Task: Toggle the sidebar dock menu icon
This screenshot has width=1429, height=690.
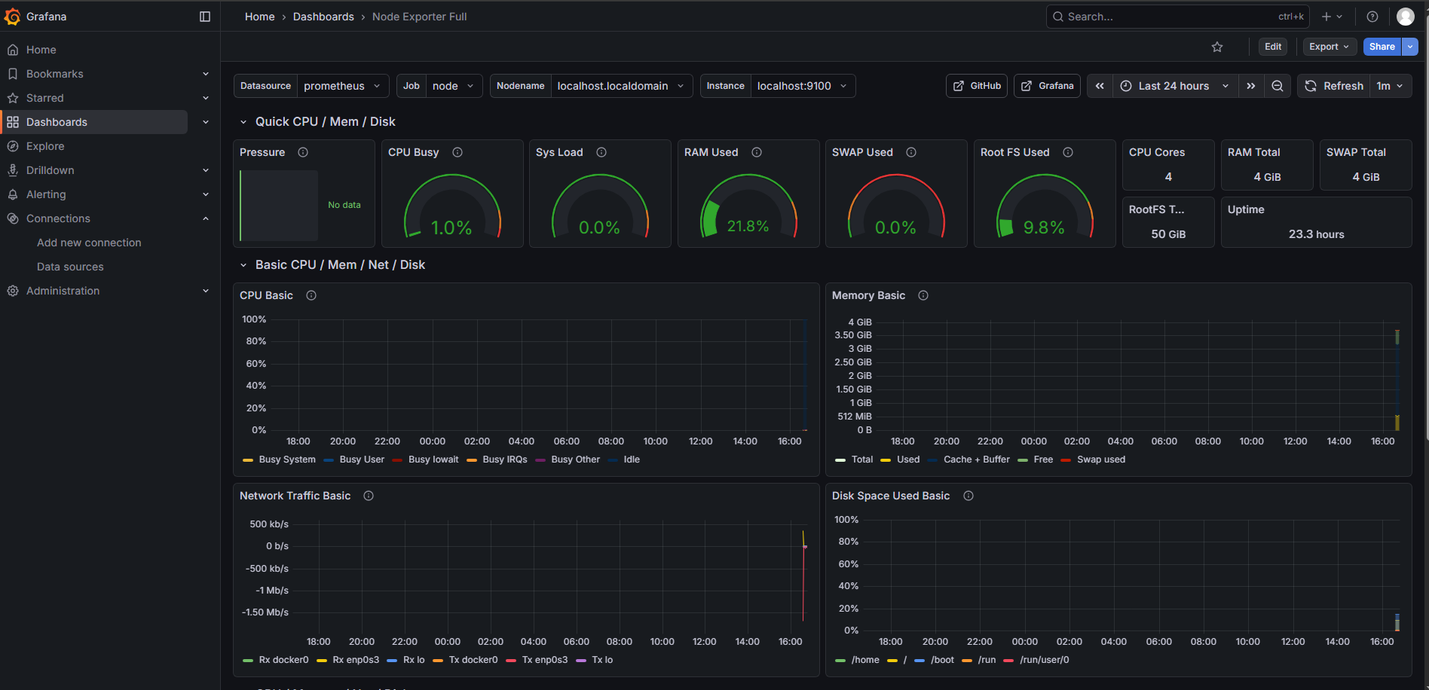Action: [x=204, y=17]
